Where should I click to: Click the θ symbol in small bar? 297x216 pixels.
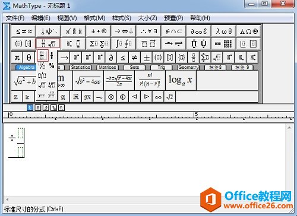(x=29, y=58)
